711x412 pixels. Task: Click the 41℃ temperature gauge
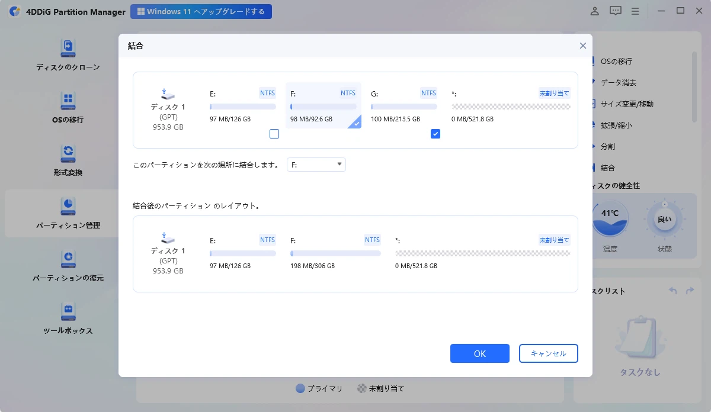pos(610,218)
